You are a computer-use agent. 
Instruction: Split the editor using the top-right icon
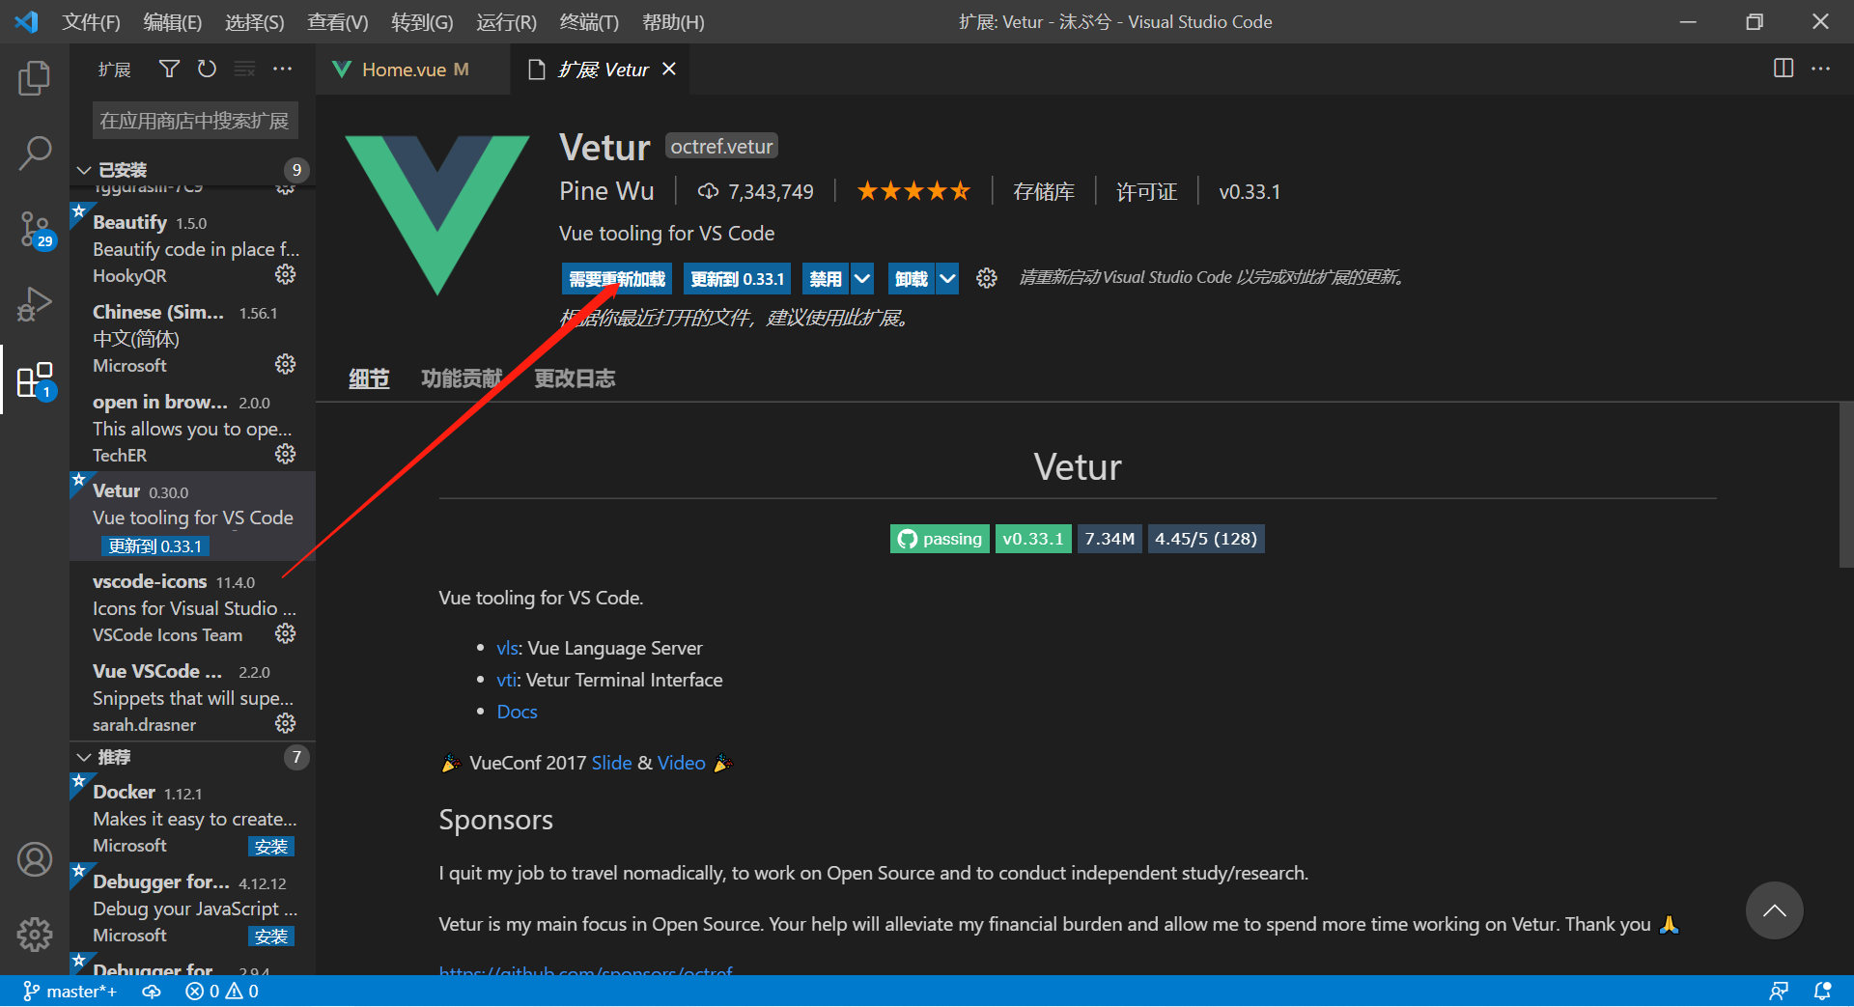(1783, 69)
